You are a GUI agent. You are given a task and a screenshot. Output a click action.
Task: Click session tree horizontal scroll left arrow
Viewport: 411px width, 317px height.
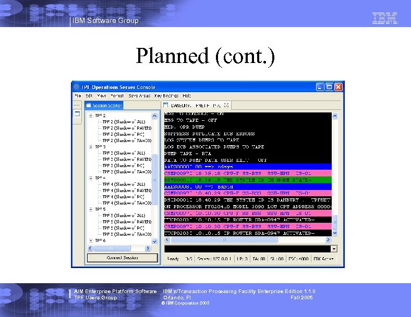[x=90, y=248]
